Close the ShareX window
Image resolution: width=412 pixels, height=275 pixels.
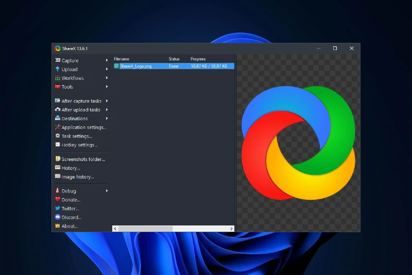pyautogui.click(x=352, y=48)
